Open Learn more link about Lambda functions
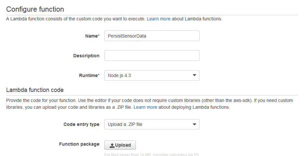Image resolution: width=306 pixels, height=156 pixels. coord(159,19)
